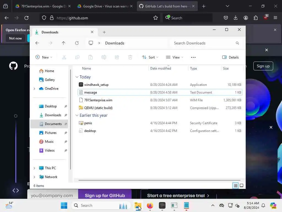Switch to the Virus scan warning tab
This screenshot has width=282, height=212.
[x=105, y=6]
